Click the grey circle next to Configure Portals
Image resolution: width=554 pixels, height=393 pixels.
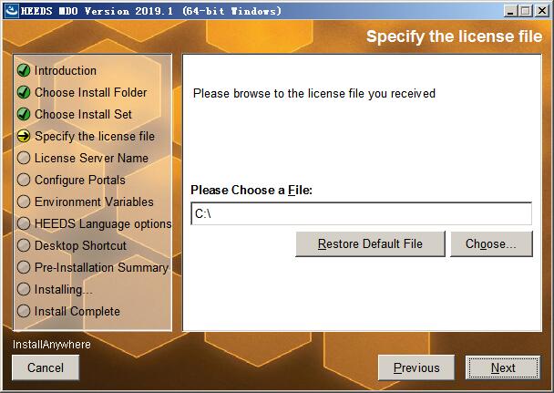pyautogui.click(x=24, y=180)
